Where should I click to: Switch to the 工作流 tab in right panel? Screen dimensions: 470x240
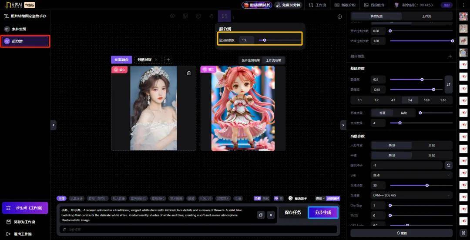[426, 16]
